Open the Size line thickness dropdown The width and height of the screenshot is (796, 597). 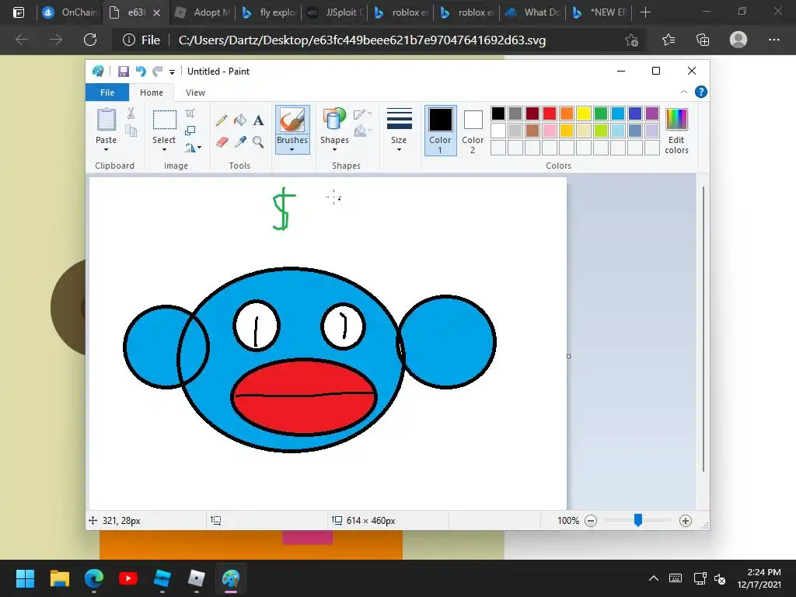399,130
